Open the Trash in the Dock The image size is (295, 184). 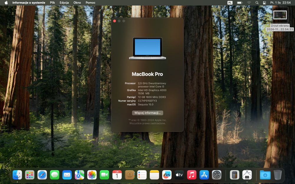point(278,175)
